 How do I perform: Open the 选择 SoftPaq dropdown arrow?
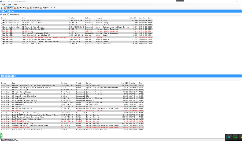(x=21, y=15)
